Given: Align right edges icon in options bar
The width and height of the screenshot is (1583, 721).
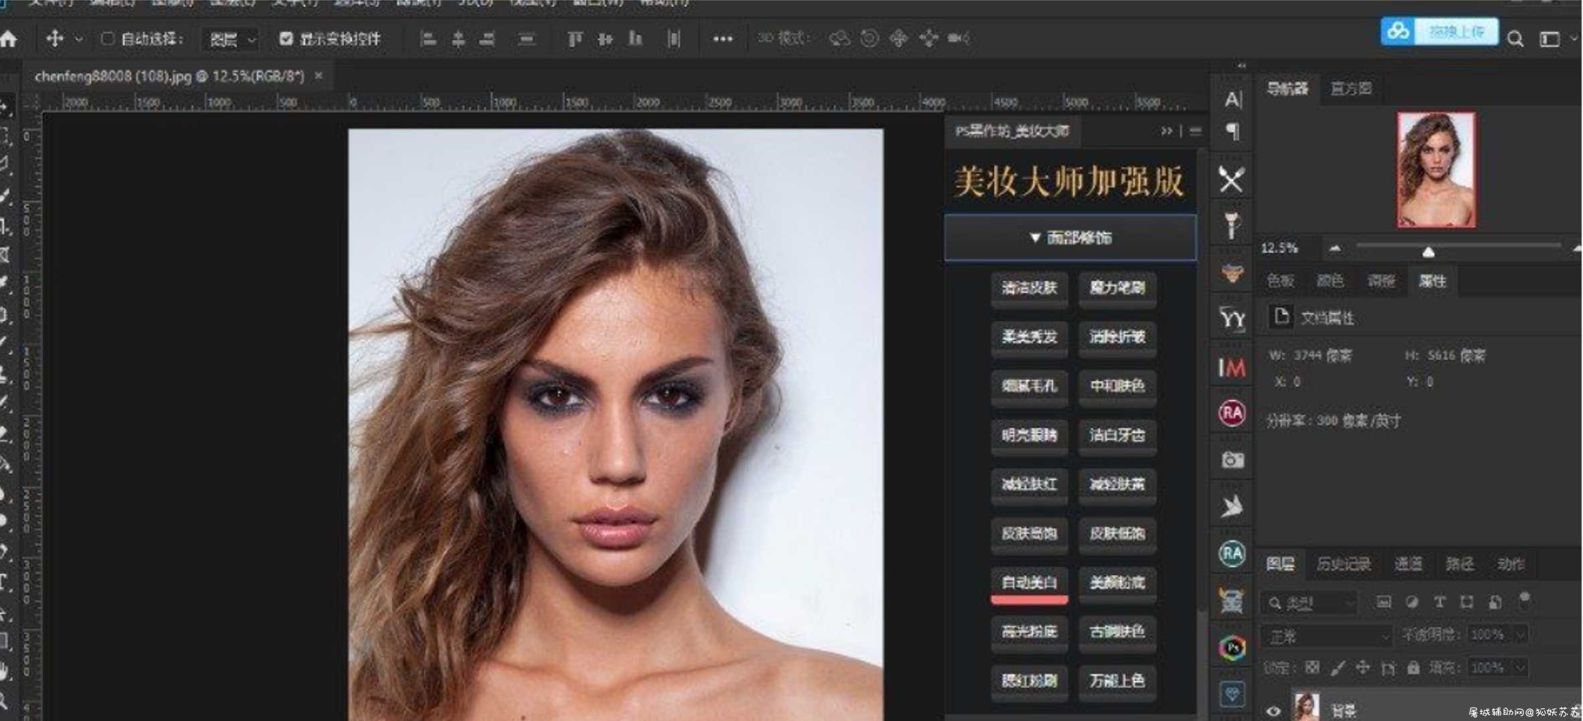Looking at the screenshot, I should (x=487, y=39).
